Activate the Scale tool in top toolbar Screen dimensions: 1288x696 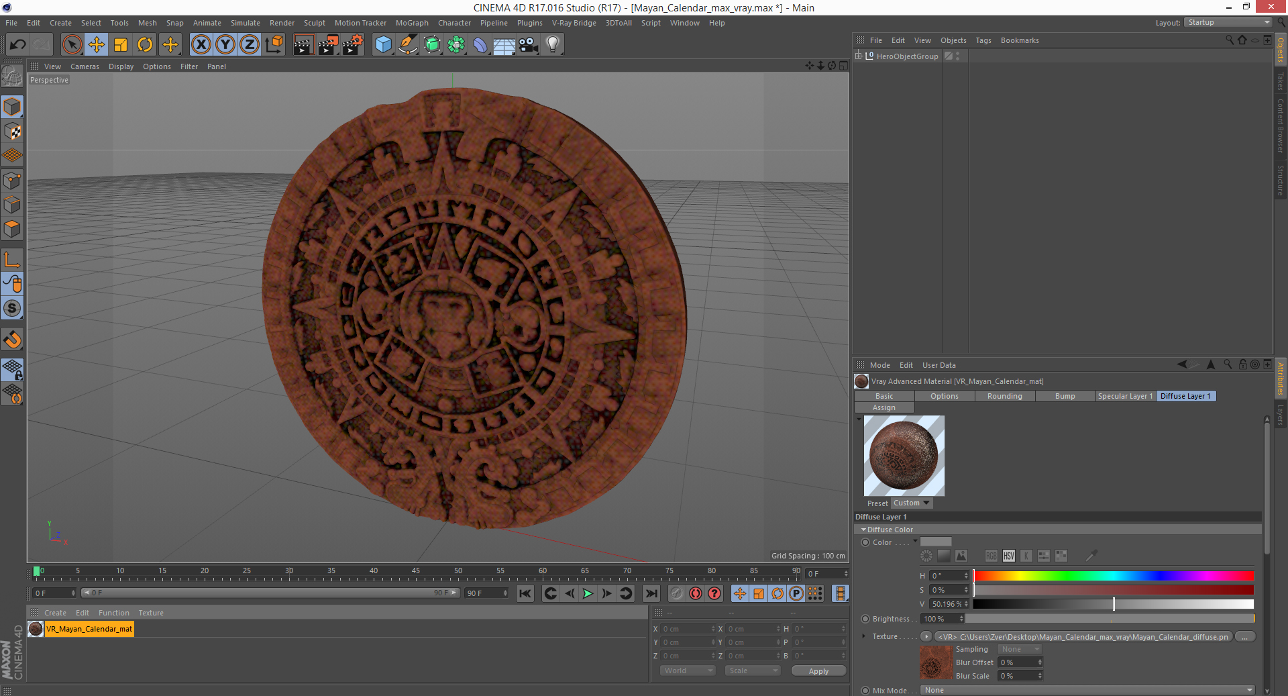[x=121, y=45]
